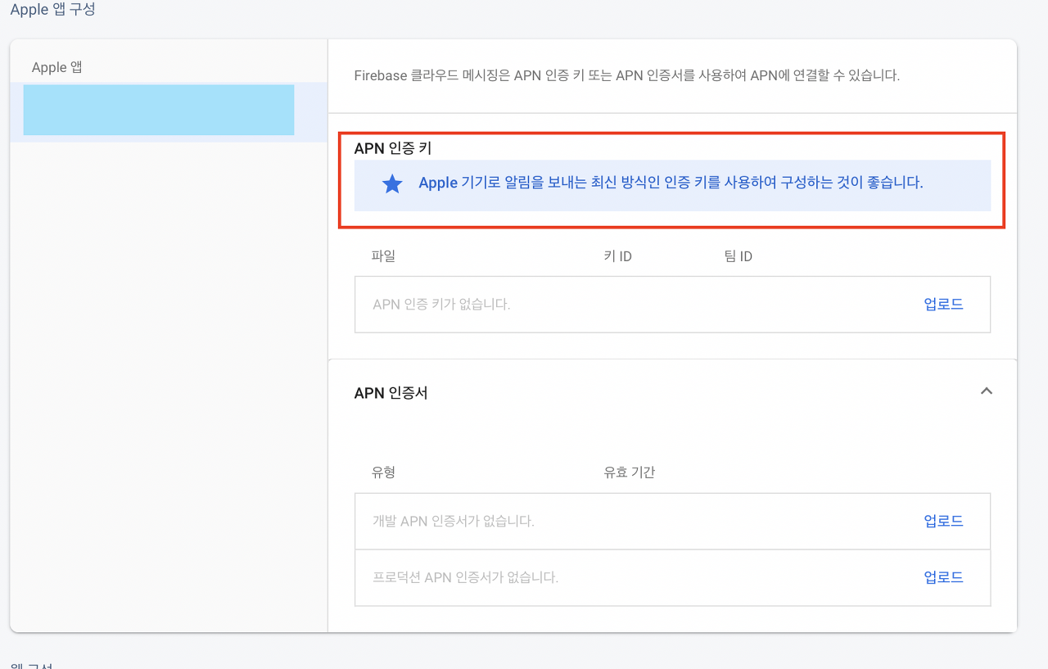Viewport: 1048px width, 669px height.
Task: Click the '파일' column header
Action: (x=383, y=256)
